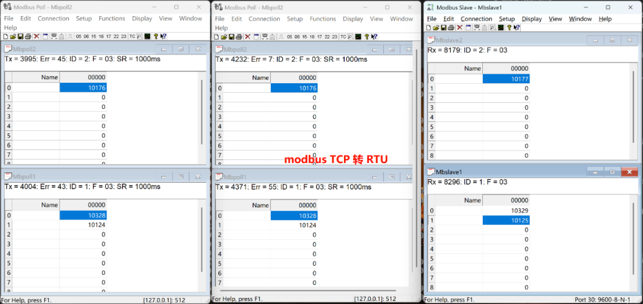Click function 17 button in middle Modbus Poll toolbar
The image size is (643, 304).
click(320, 36)
